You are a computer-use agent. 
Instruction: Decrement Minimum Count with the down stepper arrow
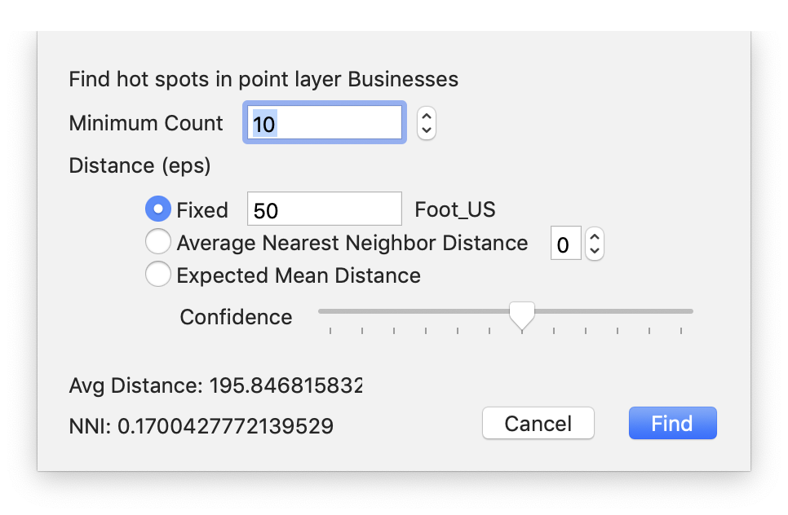427,130
